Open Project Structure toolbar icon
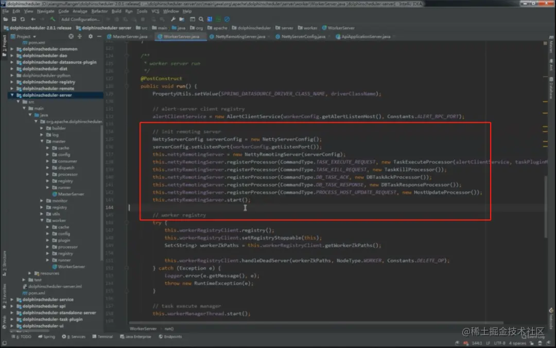Screen dimensions: 556x348 (x=182, y=19)
